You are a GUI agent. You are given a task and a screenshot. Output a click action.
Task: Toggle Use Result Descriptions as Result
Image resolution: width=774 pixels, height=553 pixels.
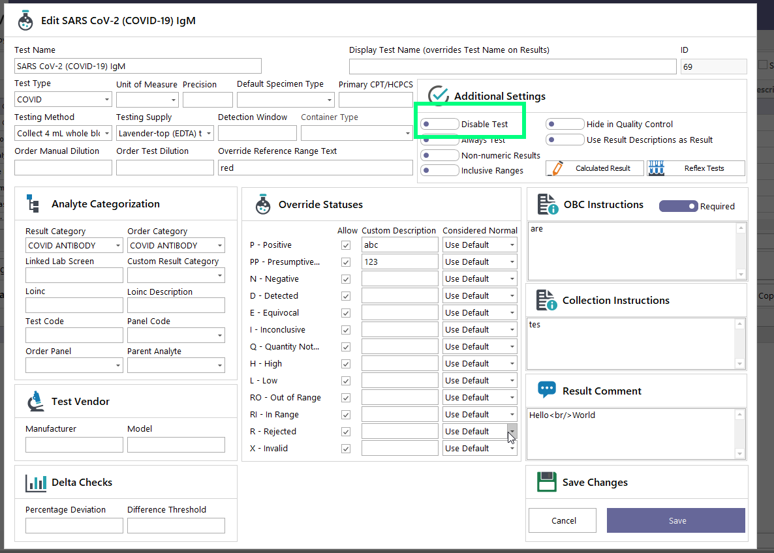click(565, 140)
